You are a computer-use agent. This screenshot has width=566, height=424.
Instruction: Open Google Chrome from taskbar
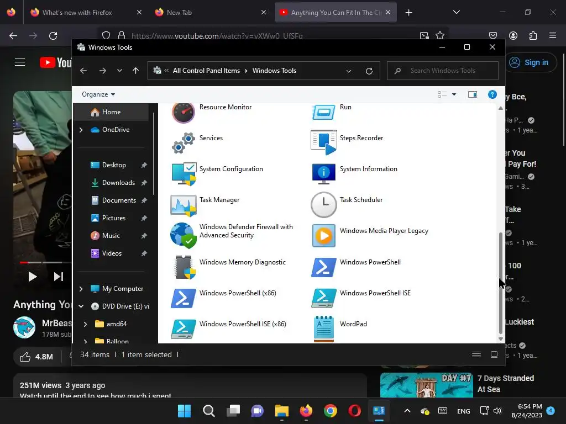tap(331, 411)
